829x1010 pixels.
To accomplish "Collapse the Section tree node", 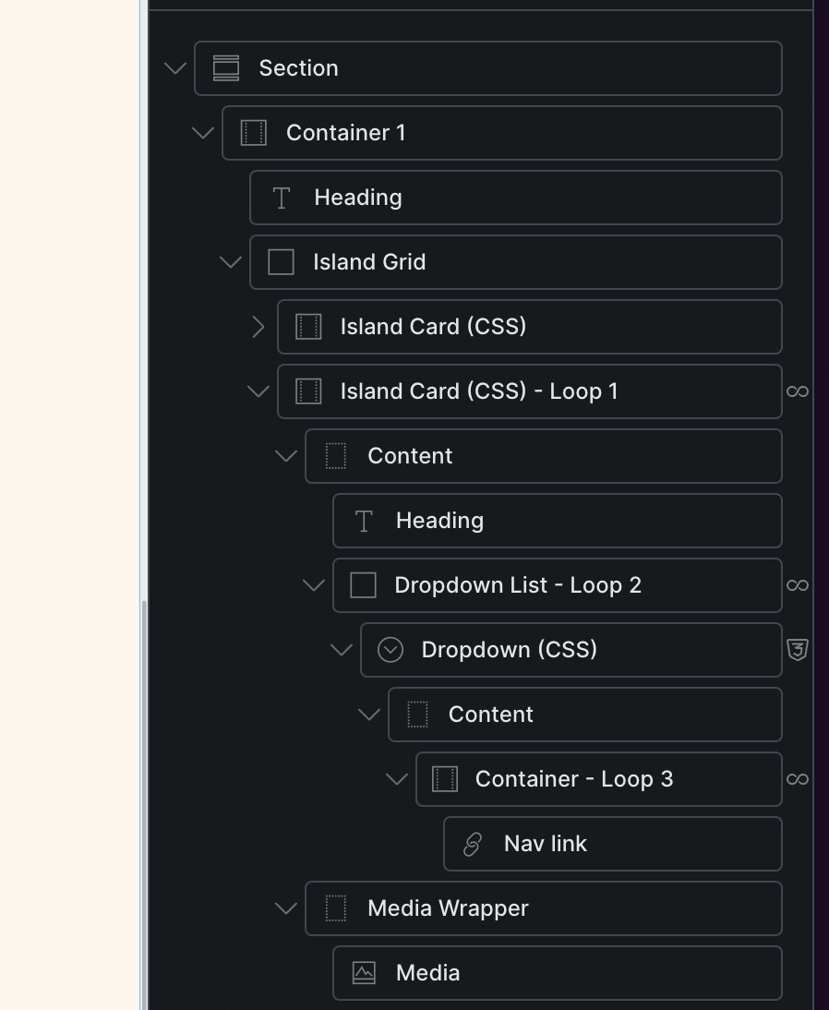I will click(174, 68).
